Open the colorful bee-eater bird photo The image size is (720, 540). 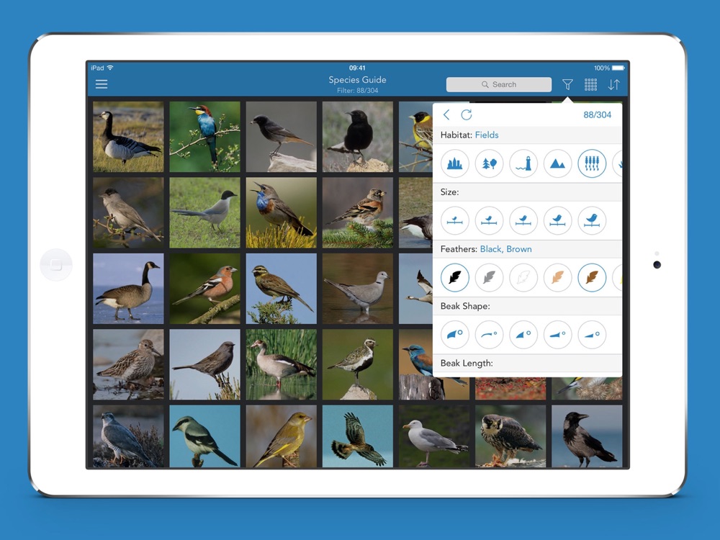click(x=204, y=137)
